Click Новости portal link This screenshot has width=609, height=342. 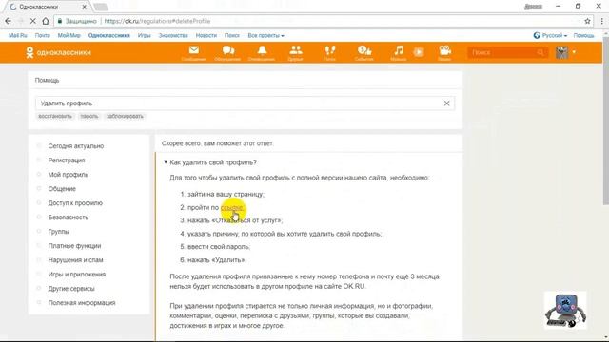[206, 35]
